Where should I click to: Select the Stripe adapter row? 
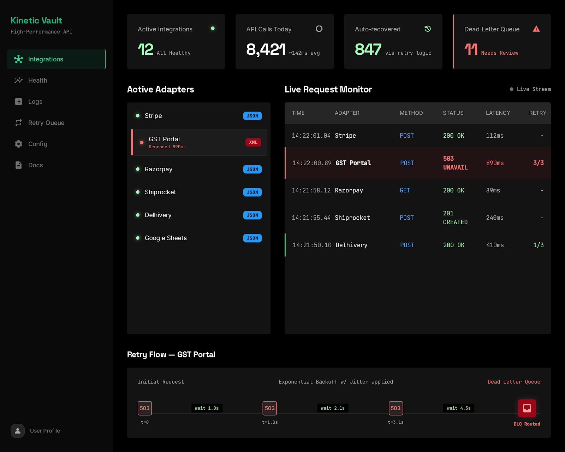(x=199, y=116)
